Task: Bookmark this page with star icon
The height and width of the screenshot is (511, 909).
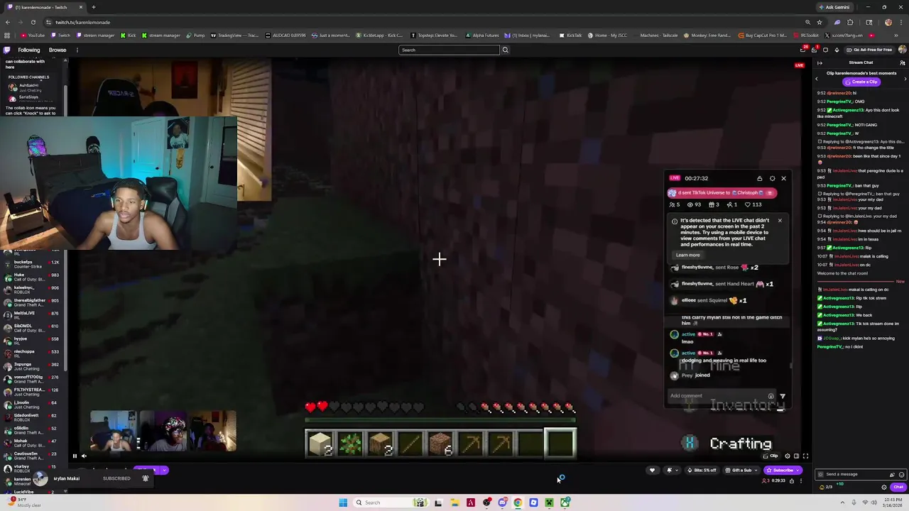Action: click(x=819, y=22)
